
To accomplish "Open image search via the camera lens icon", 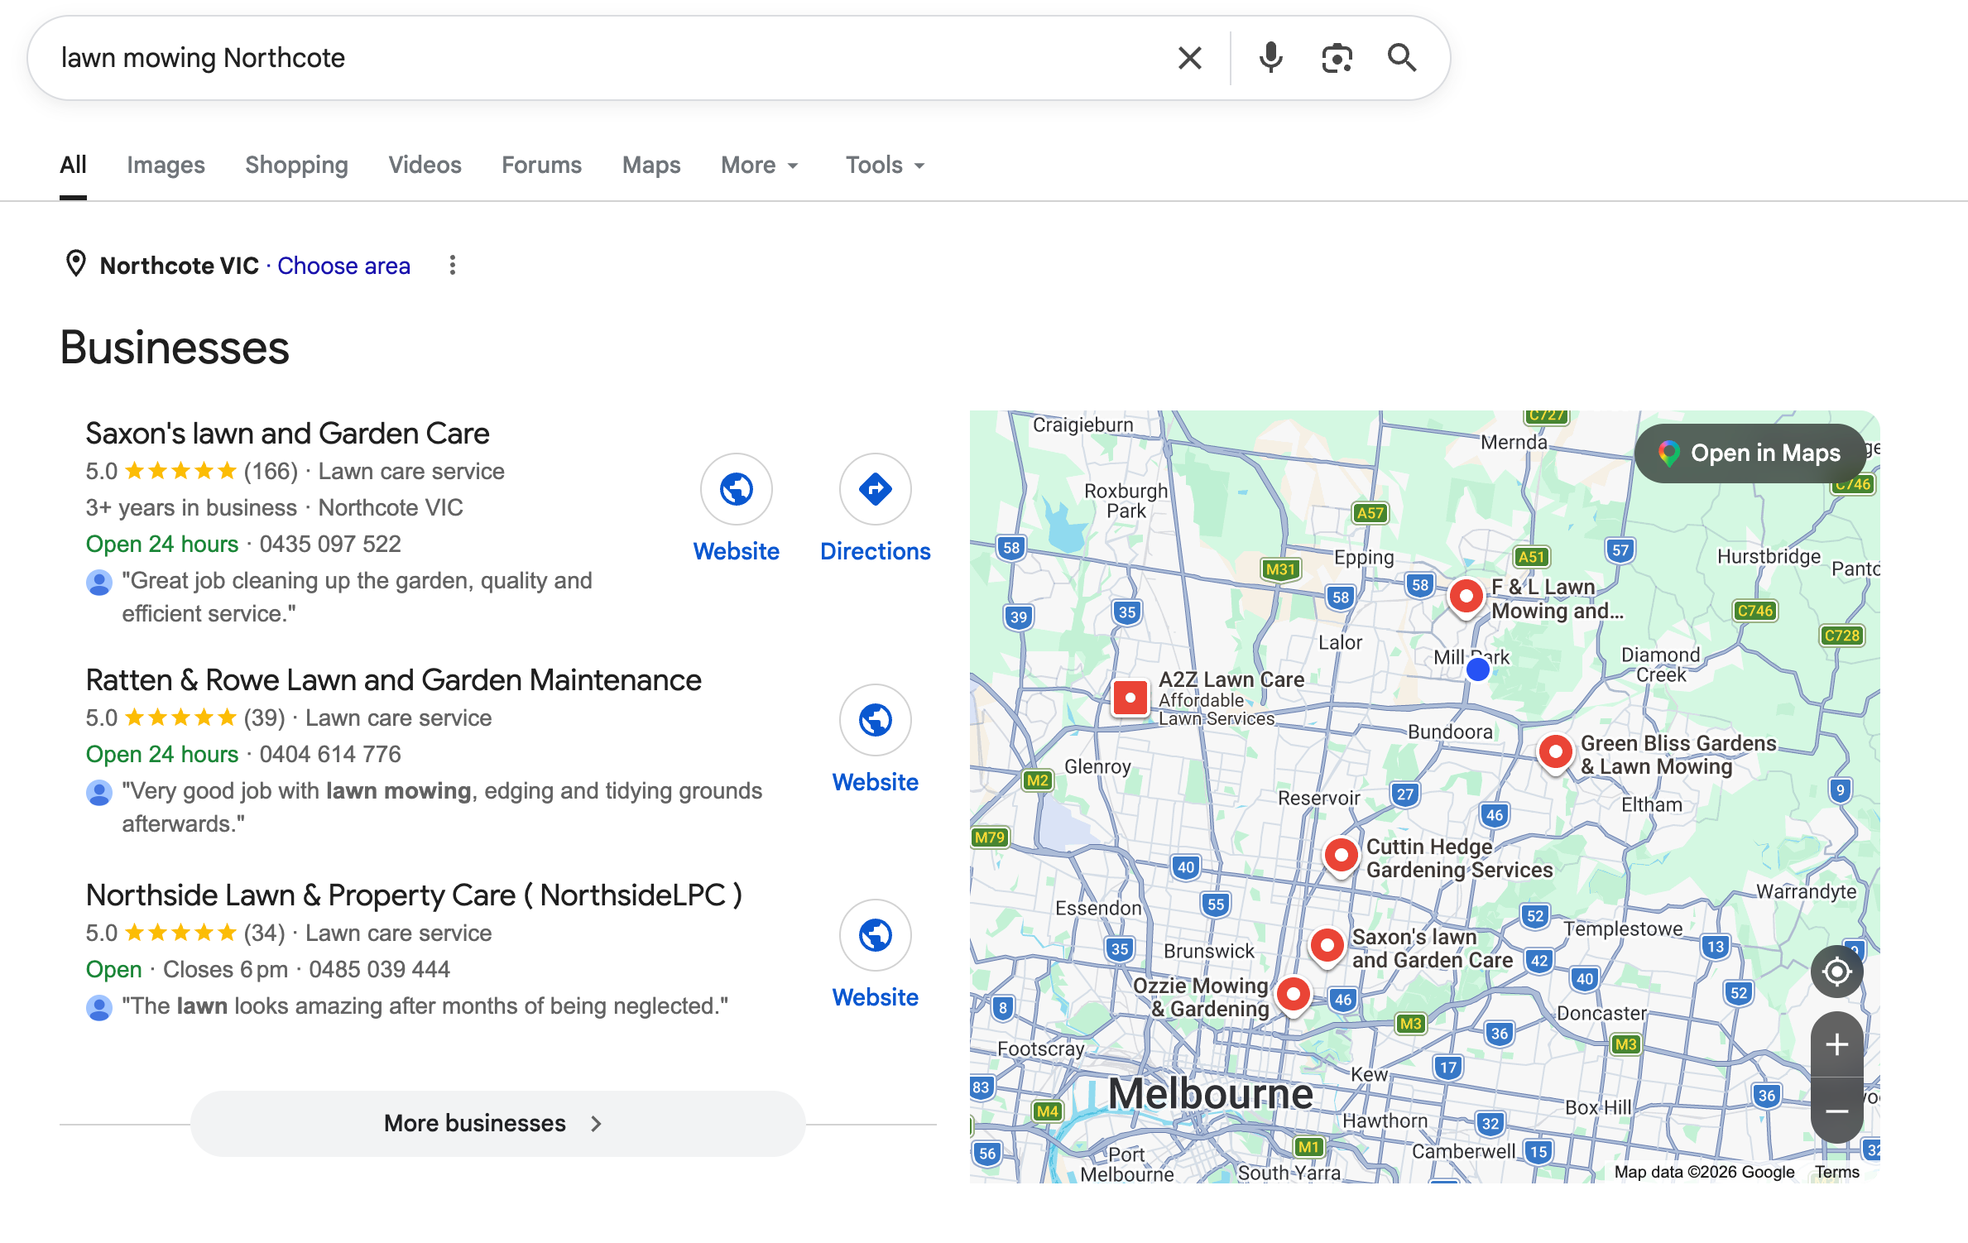I will click(1337, 58).
